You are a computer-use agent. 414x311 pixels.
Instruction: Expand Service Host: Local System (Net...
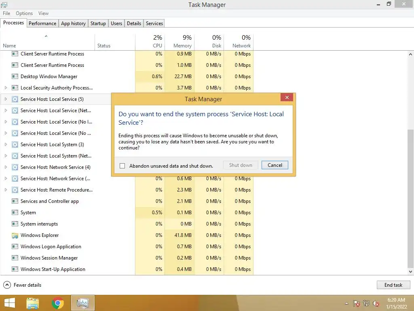coord(6,156)
